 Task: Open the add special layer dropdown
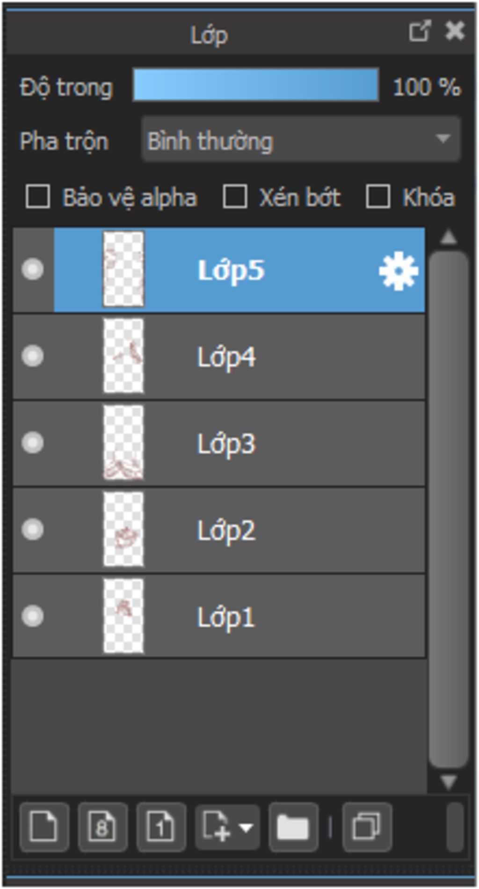click(228, 827)
